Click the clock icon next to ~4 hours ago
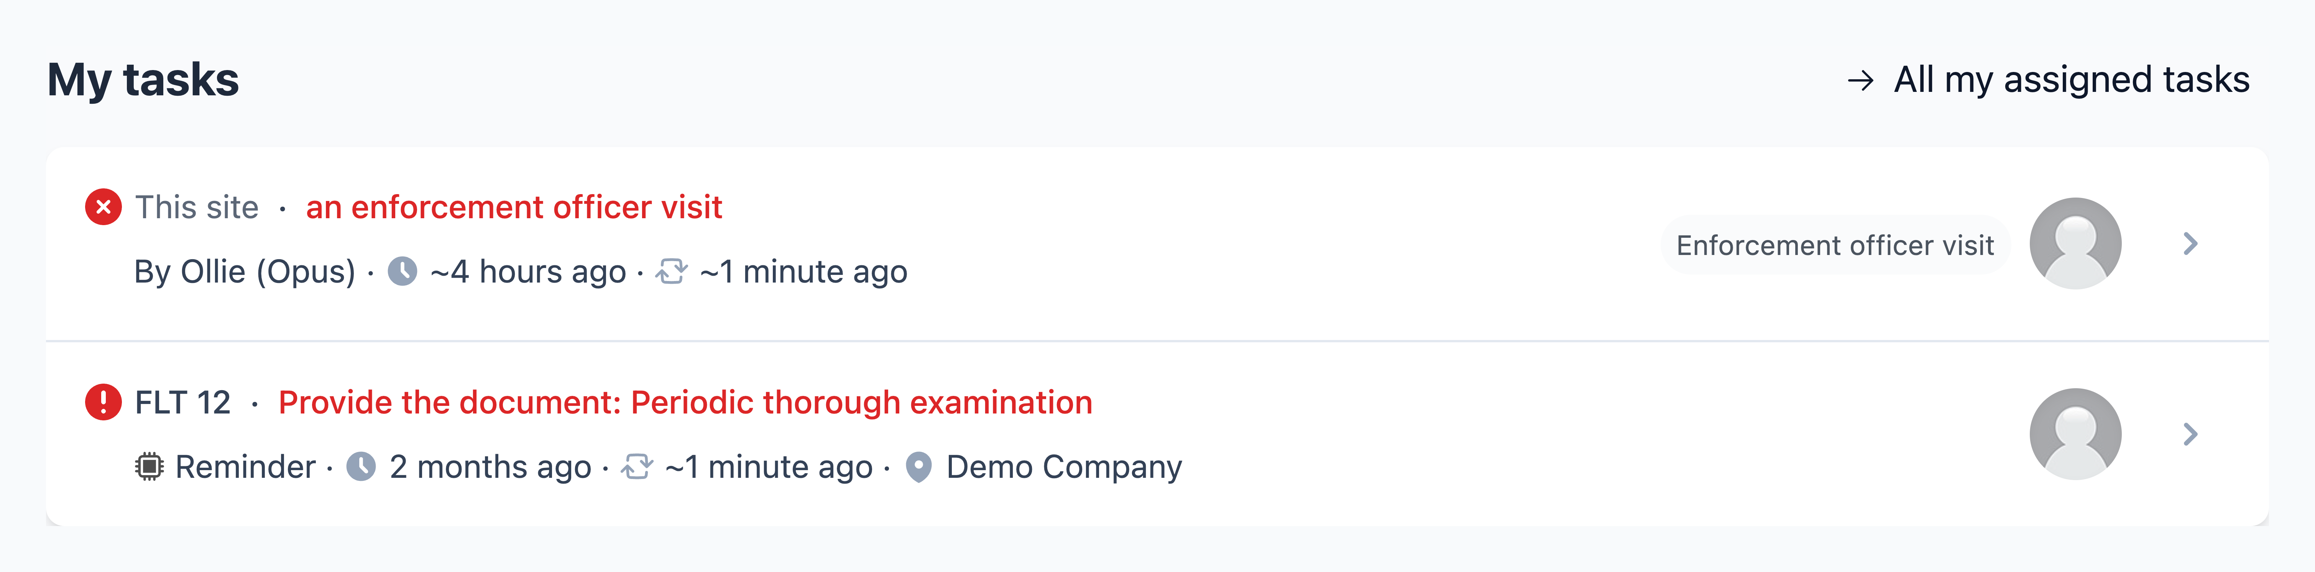 [x=403, y=271]
